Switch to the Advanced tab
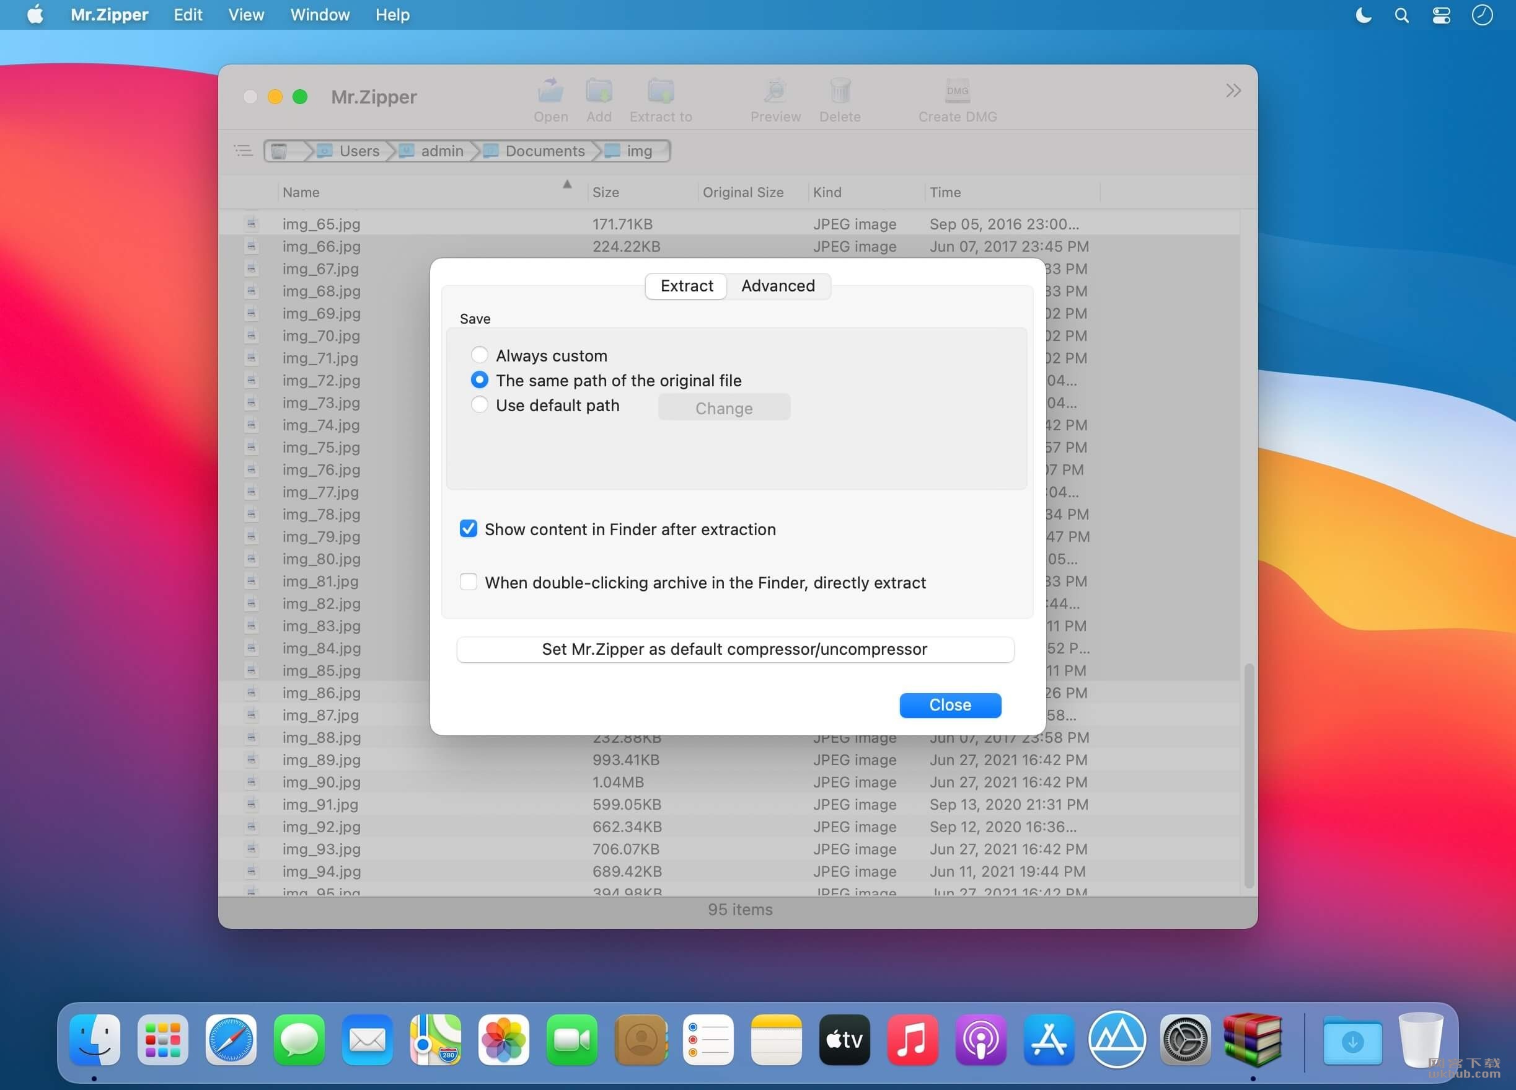 (x=778, y=286)
